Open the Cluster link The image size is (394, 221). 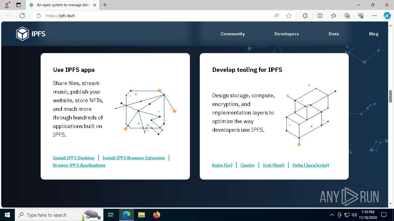[x=247, y=165]
